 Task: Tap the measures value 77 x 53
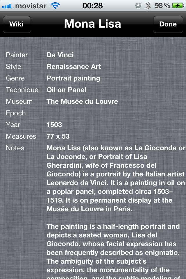(58, 136)
